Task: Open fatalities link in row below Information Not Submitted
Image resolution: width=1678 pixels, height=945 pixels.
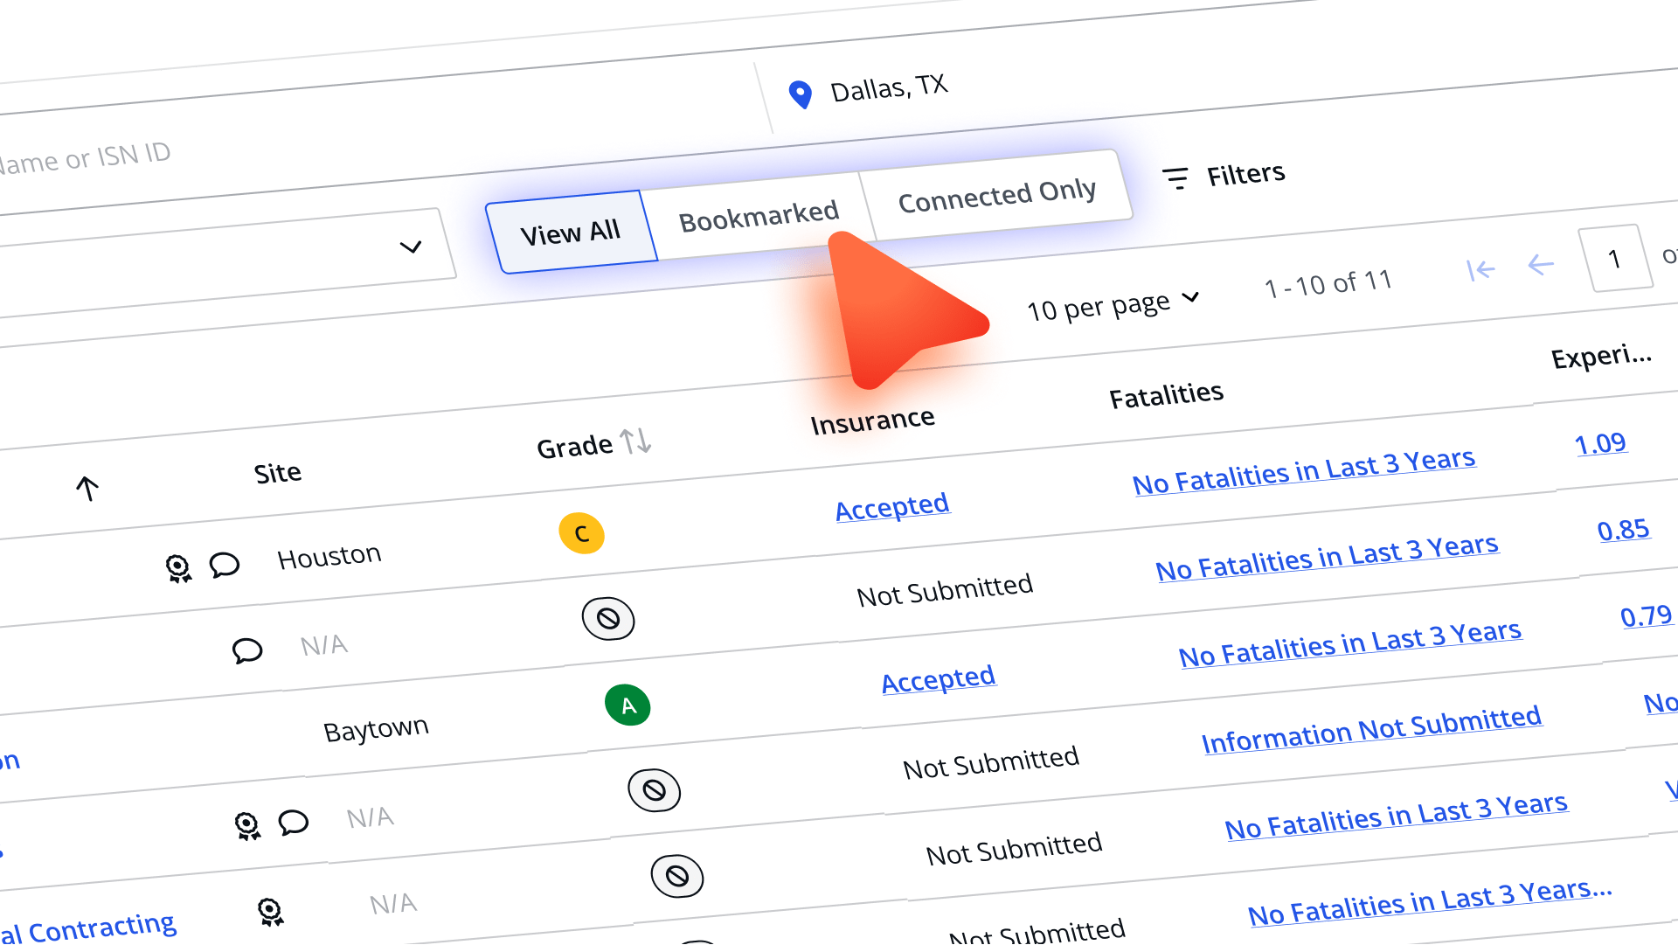Action: [1396, 816]
